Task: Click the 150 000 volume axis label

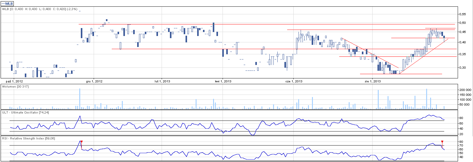Action: (465, 95)
